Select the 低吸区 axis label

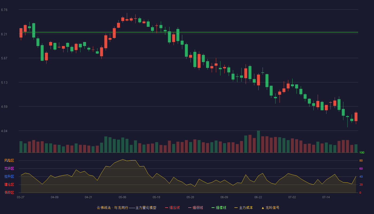(x=9, y=192)
